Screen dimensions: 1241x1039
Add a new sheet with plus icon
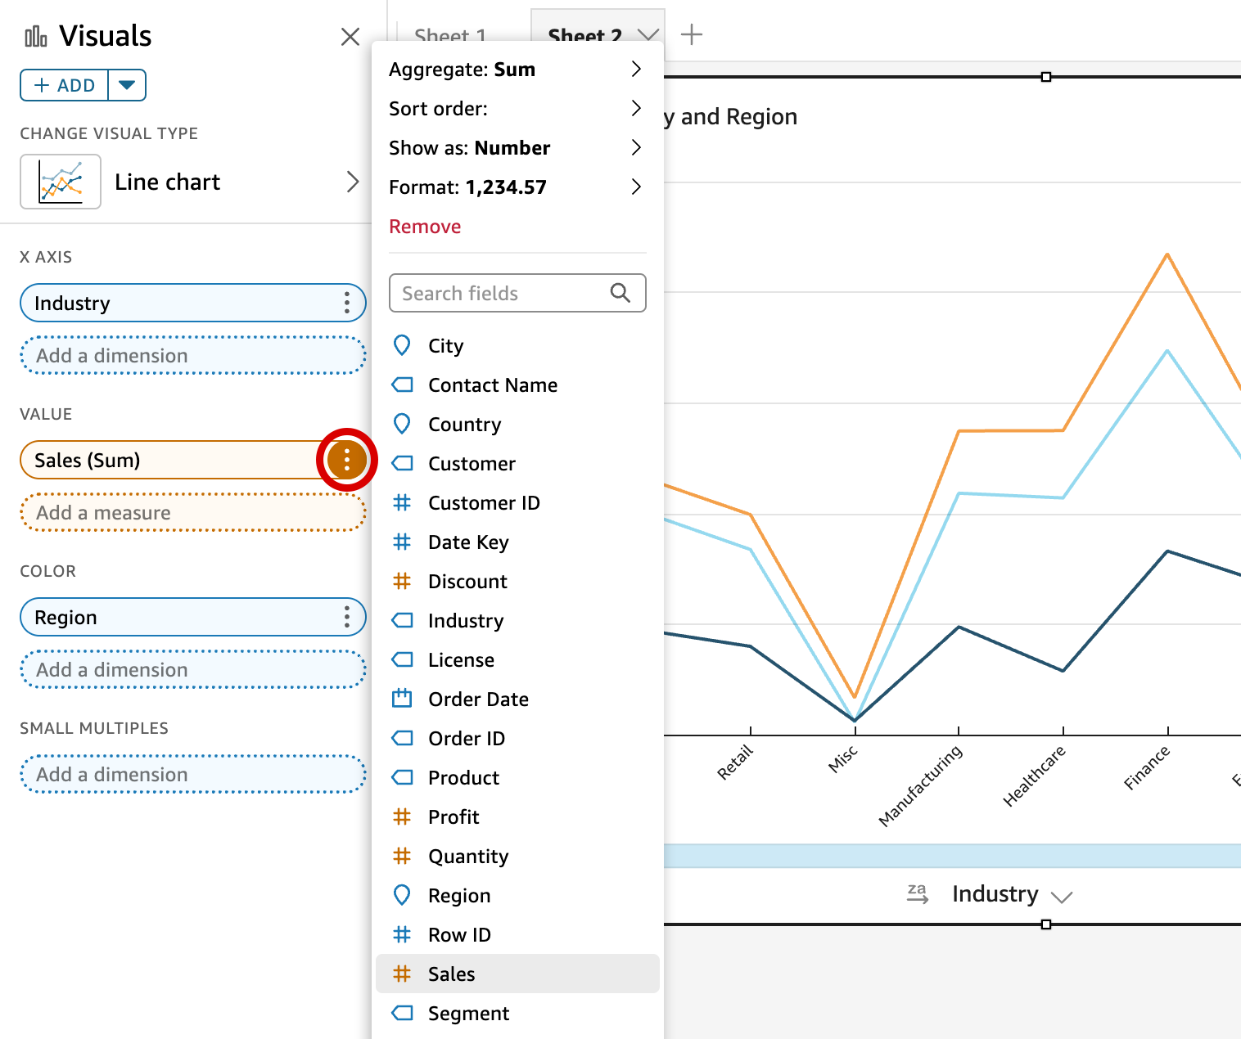(x=692, y=34)
